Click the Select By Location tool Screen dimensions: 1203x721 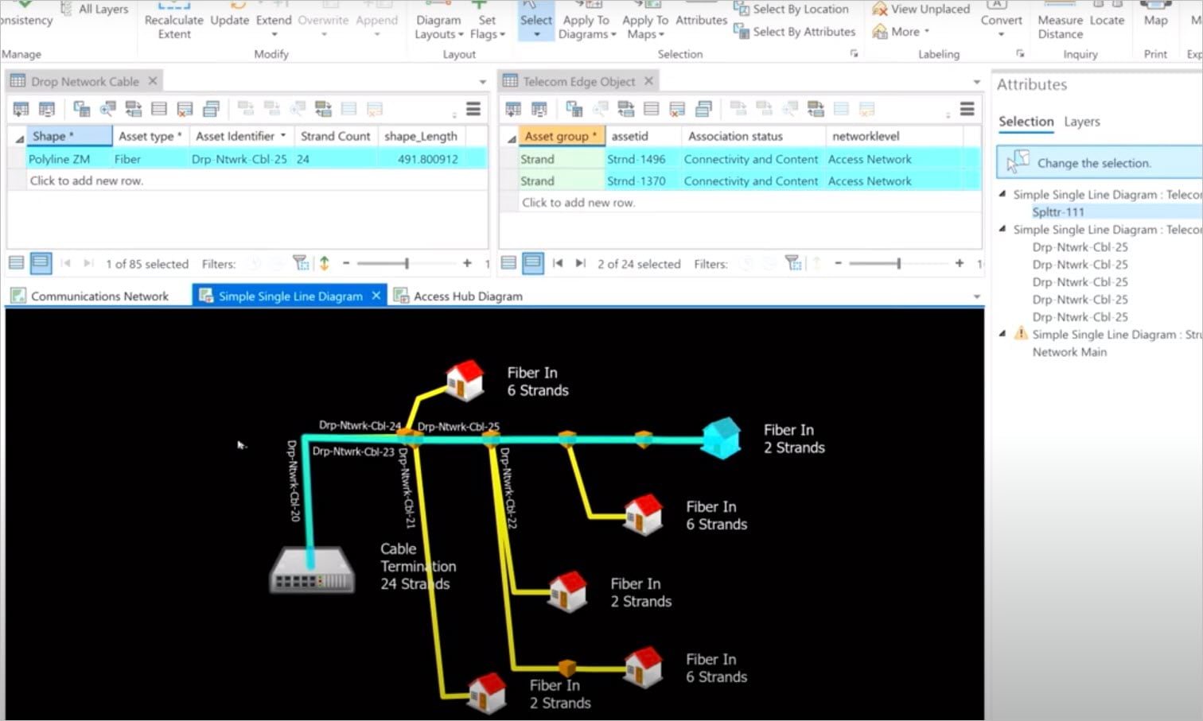[x=798, y=9]
